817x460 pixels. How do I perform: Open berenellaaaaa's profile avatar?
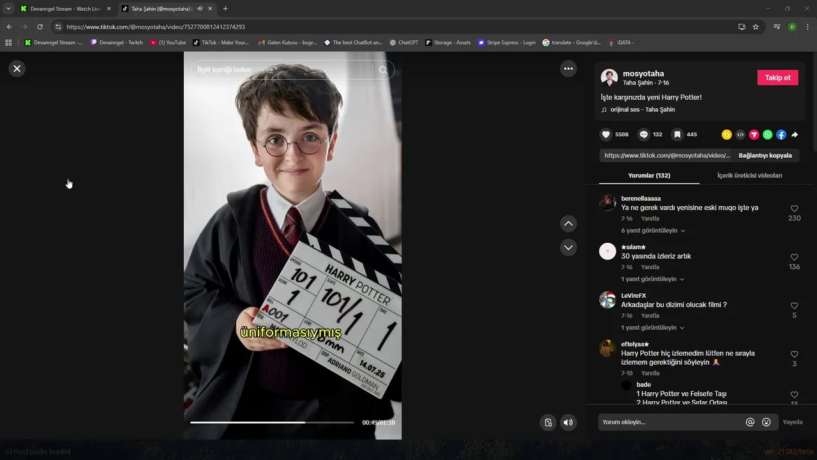(x=608, y=203)
